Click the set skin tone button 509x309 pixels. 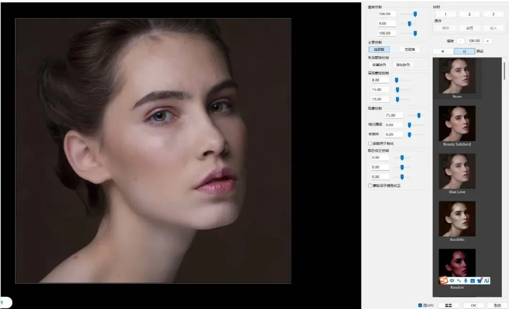coord(379,65)
